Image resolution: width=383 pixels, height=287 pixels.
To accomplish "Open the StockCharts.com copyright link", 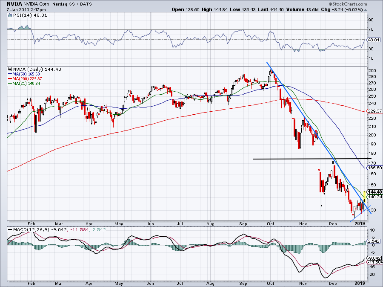I will [x=348, y=4].
